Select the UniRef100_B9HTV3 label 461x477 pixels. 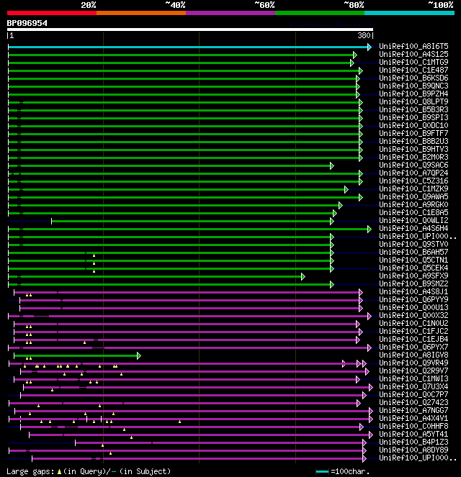tap(413, 149)
